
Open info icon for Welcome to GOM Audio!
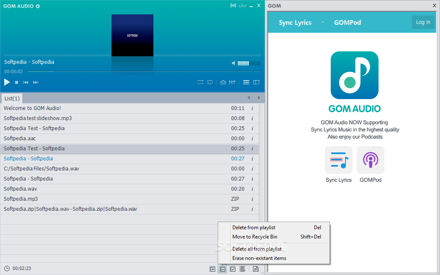coord(252,108)
